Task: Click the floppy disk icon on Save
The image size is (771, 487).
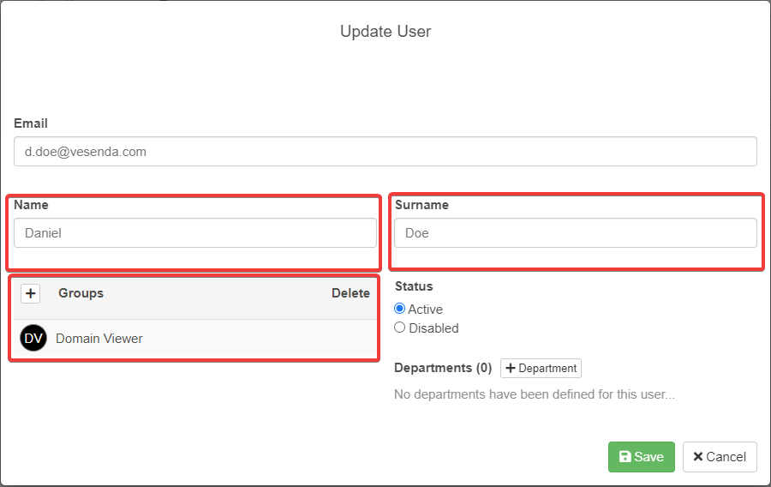Action: (x=625, y=457)
